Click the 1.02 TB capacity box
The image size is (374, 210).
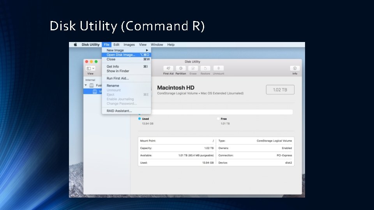point(280,90)
